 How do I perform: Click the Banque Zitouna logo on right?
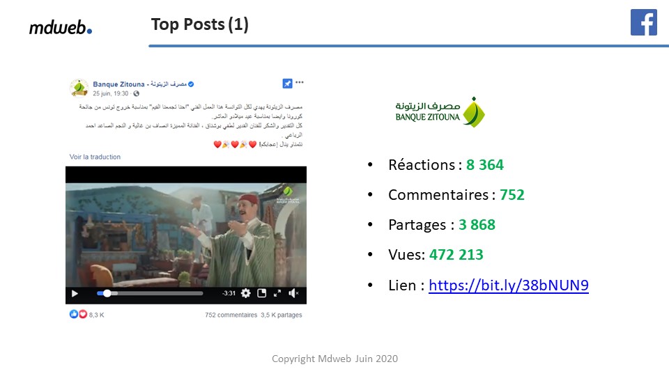440,112
